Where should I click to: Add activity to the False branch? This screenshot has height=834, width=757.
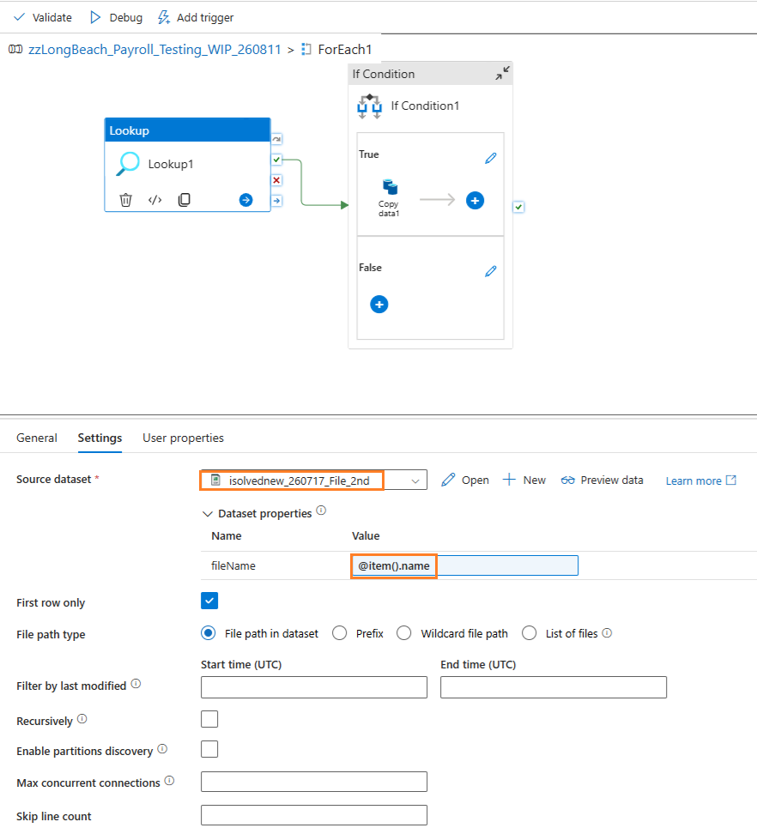pos(379,305)
